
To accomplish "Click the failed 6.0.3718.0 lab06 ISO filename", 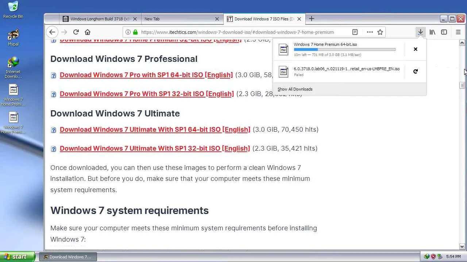I will pyautogui.click(x=347, y=69).
